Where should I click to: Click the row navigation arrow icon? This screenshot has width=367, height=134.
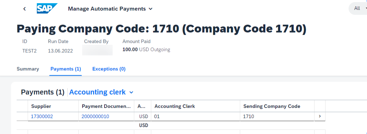(x=320, y=116)
